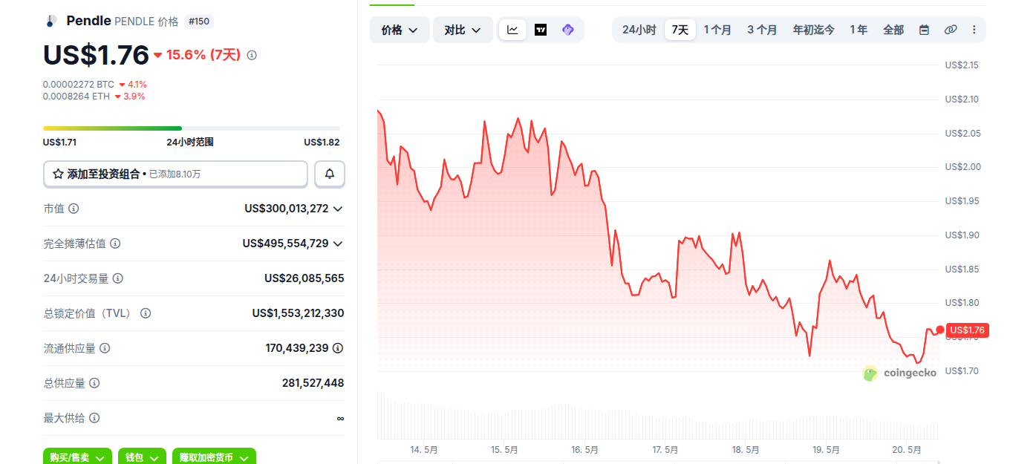Click the info icon next to 总锁定价值（TVL）
Screen dimensions: 1010x464
(x=146, y=313)
